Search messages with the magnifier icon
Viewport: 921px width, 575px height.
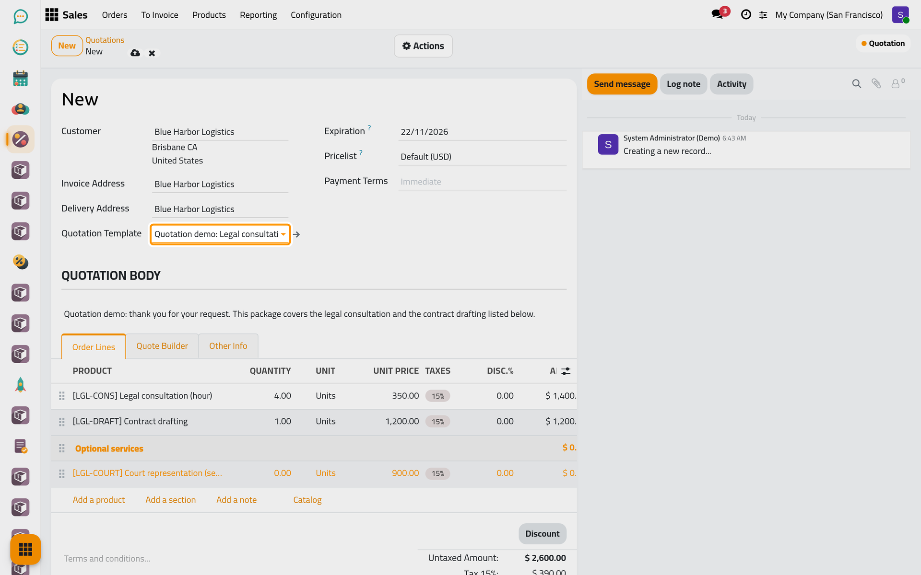click(x=856, y=84)
